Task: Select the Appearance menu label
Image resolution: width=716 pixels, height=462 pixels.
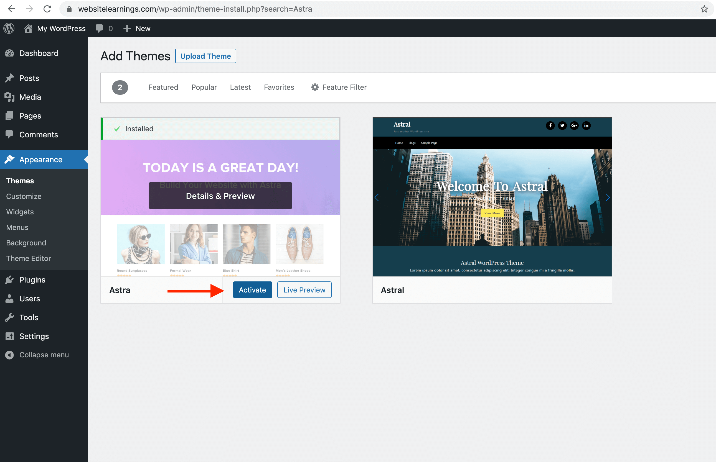Action: tap(41, 160)
